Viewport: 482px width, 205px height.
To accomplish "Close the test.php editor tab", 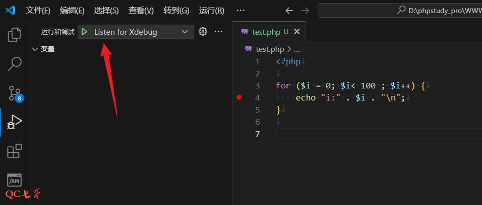I will [x=296, y=32].
